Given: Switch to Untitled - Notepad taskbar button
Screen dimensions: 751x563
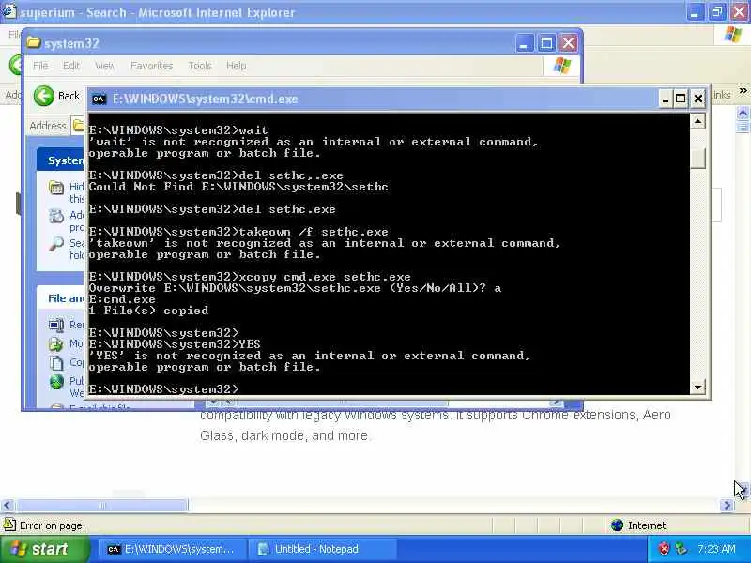Looking at the screenshot, I should click(322, 549).
